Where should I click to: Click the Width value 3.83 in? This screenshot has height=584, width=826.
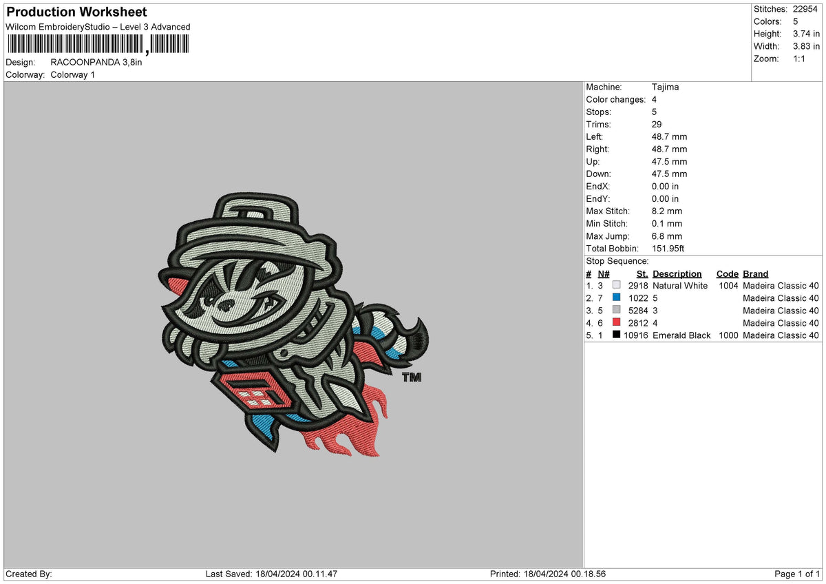(x=807, y=46)
